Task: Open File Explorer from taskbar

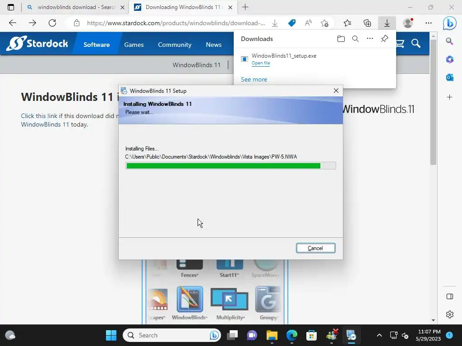Action: 272,335
